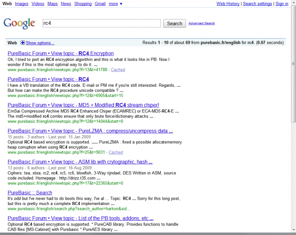Open the Search settings link
Screen dimensions: 296x235
click(257, 4)
